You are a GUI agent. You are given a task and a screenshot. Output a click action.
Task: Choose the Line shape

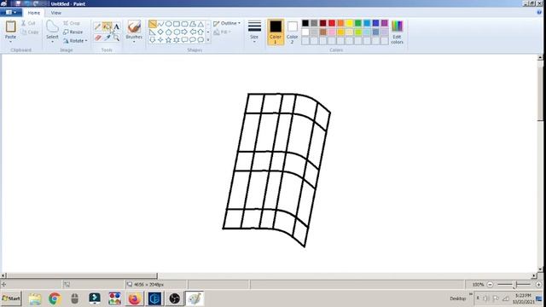[153, 24]
